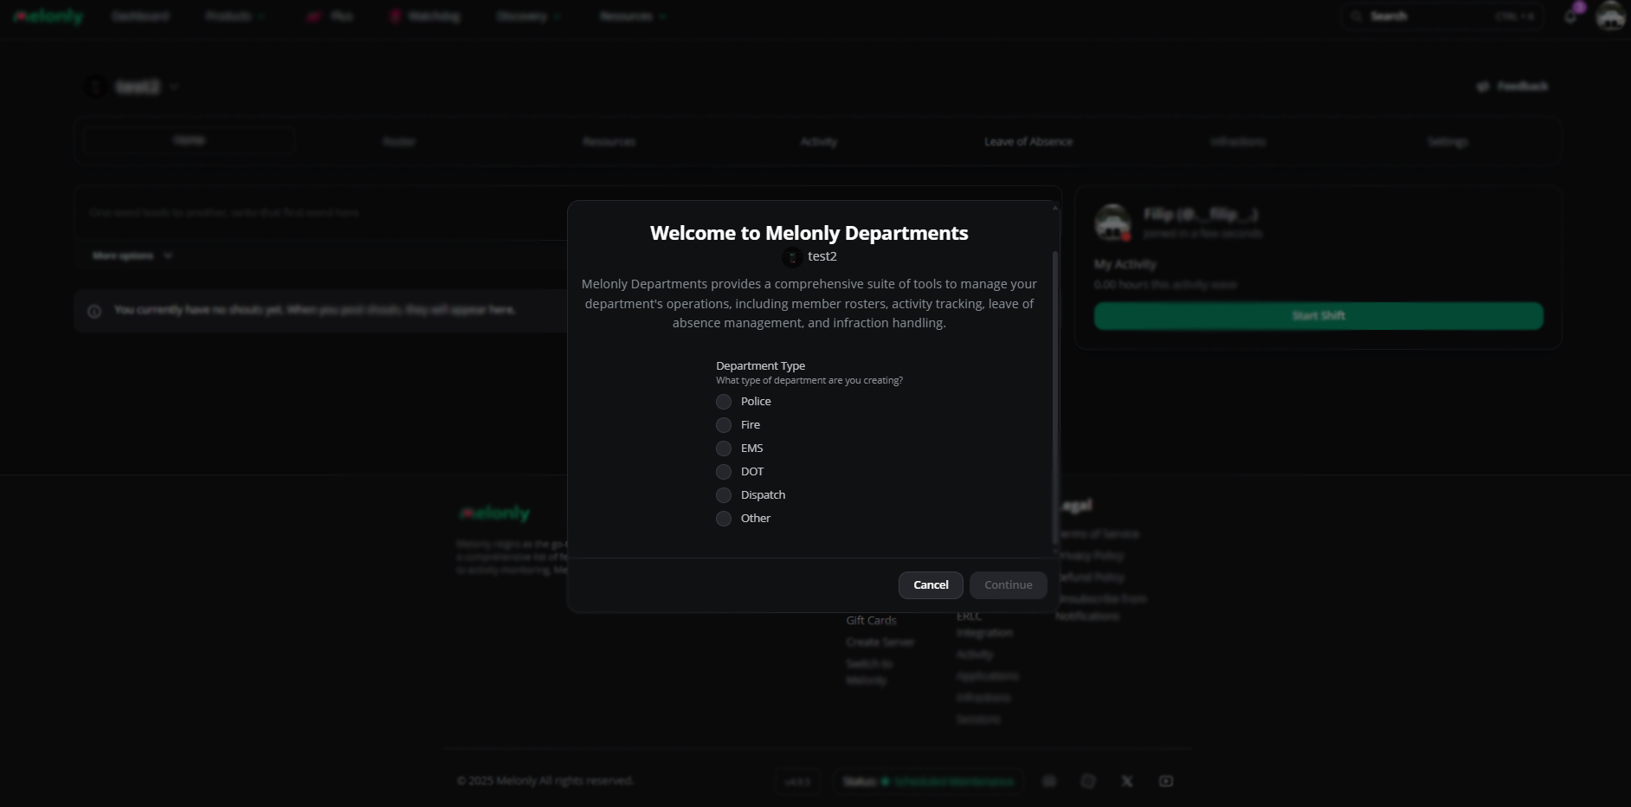Click the Start Shift button
Image resolution: width=1631 pixels, height=807 pixels.
[1318, 316]
